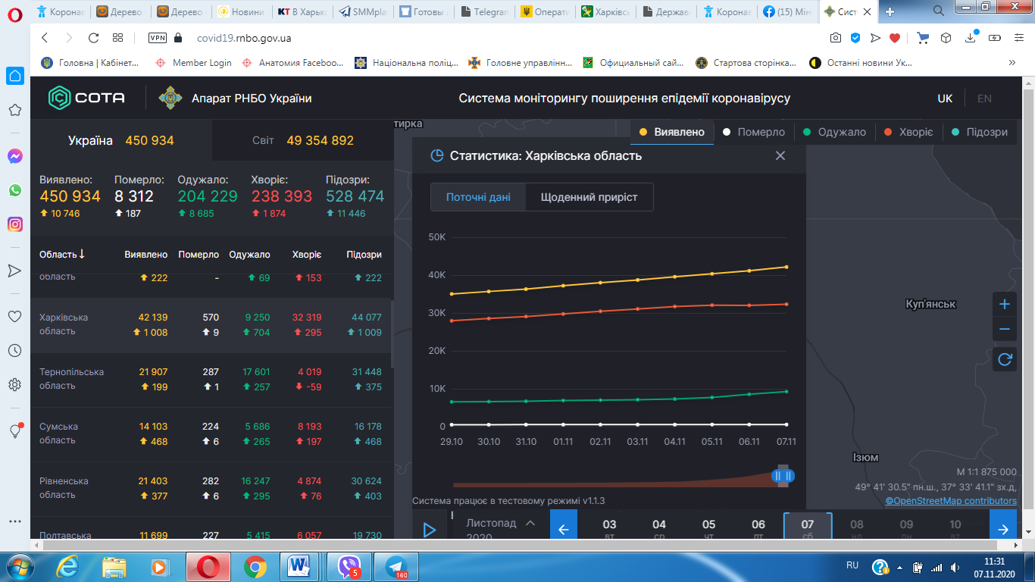Open Instagram in Opera sidebar
Screen dimensions: 1035x582
(x=14, y=224)
